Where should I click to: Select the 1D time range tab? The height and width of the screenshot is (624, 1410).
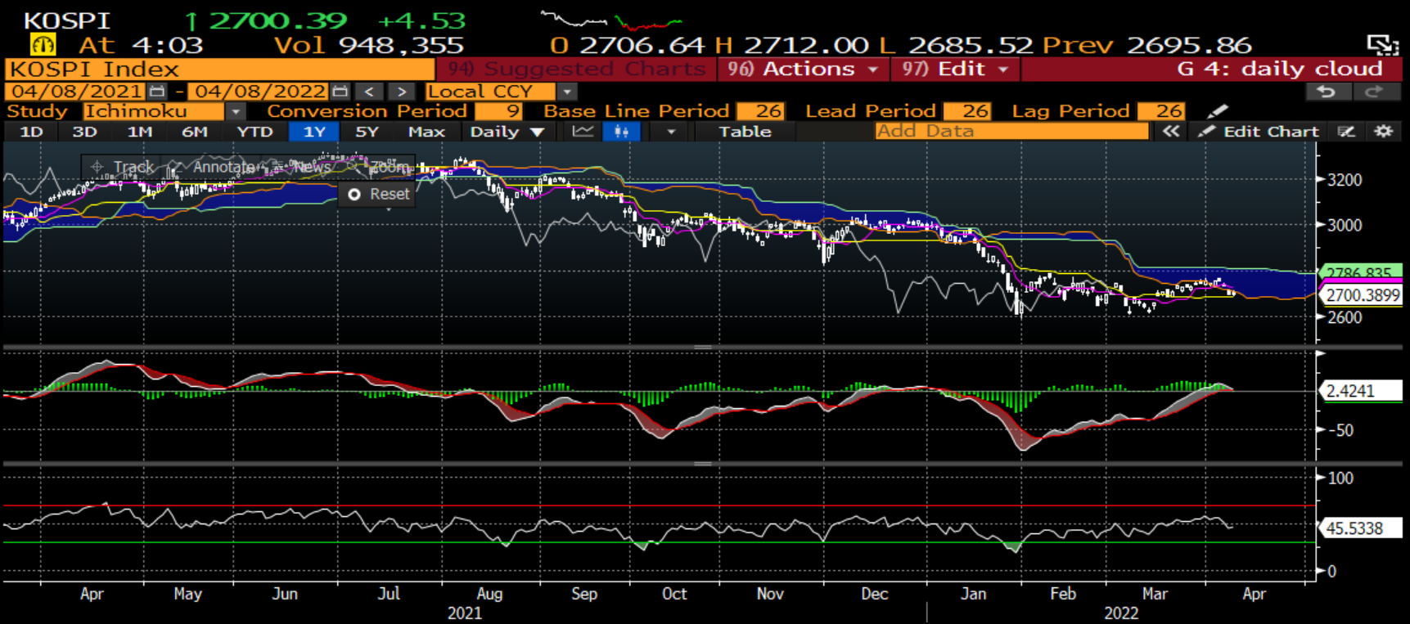(x=31, y=132)
